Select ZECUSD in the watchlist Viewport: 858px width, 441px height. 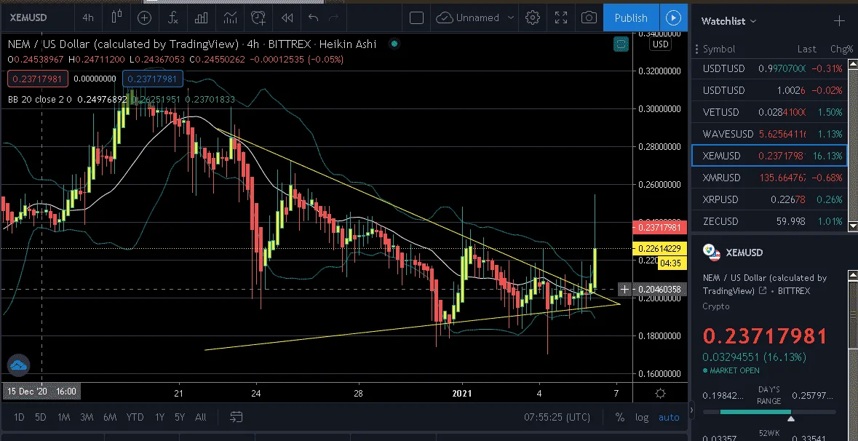click(x=770, y=222)
